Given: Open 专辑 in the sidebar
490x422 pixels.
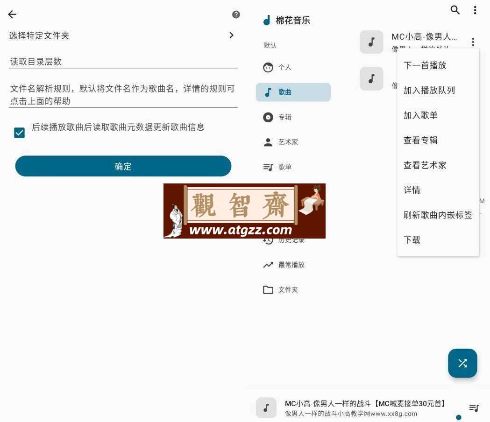Looking at the screenshot, I should pos(293,117).
